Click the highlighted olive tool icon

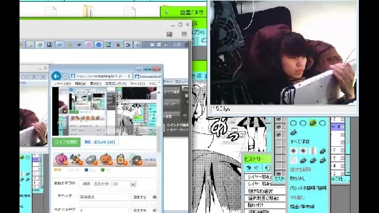click(x=313, y=122)
